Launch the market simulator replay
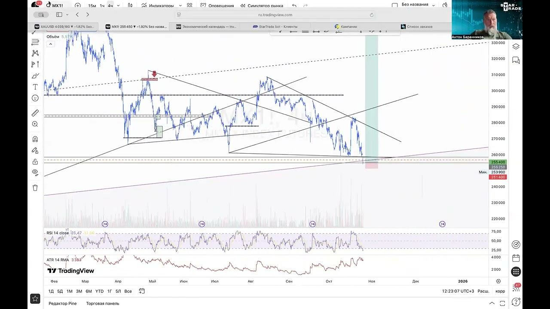550x309 pixels. [x=262, y=6]
